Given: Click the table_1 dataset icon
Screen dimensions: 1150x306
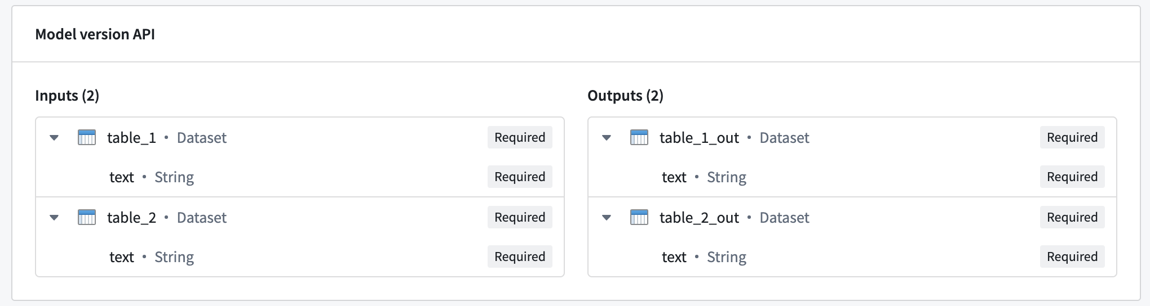Looking at the screenshot, I should coord(87,137).
